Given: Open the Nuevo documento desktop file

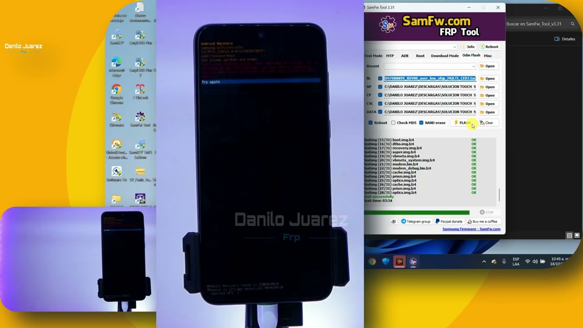Looking at the screenshot, I should coord(140,13).
